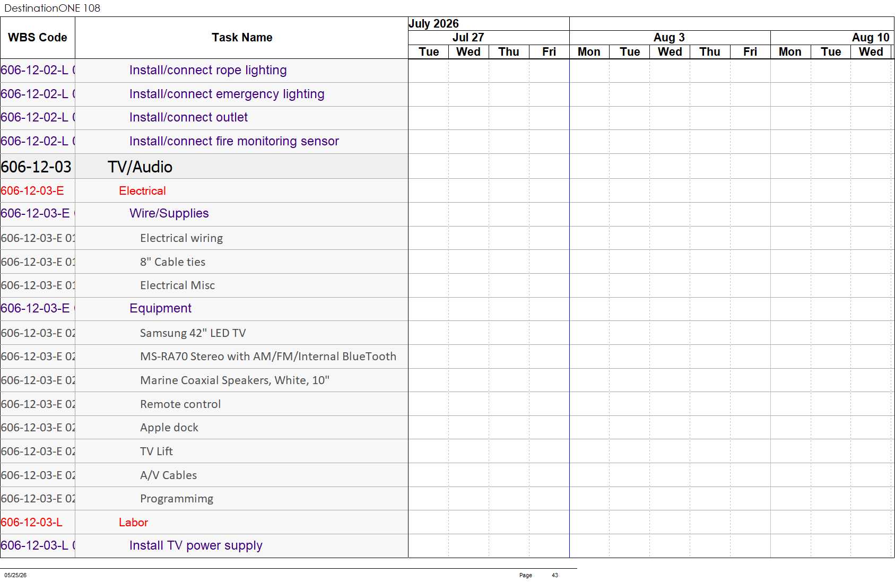Image resolution: width=895 pixels, height=582 pixels.
Task: Click the Aug 3 week header
Action: [670, 38]
